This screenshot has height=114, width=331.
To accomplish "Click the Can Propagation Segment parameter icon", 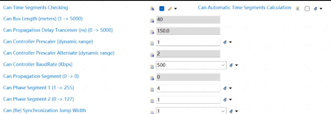I will pos(152,78).
